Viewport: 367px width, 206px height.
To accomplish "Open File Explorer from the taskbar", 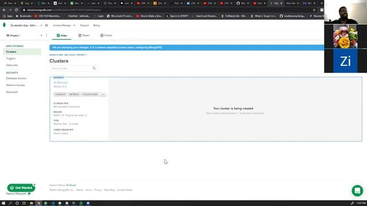I will 32,203.
